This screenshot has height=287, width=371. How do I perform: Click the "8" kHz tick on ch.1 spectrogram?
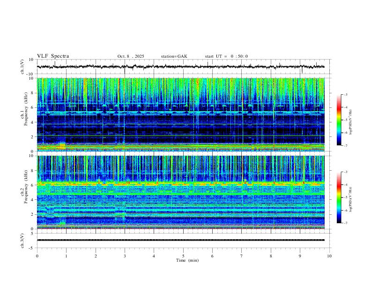tap(32, 93)
